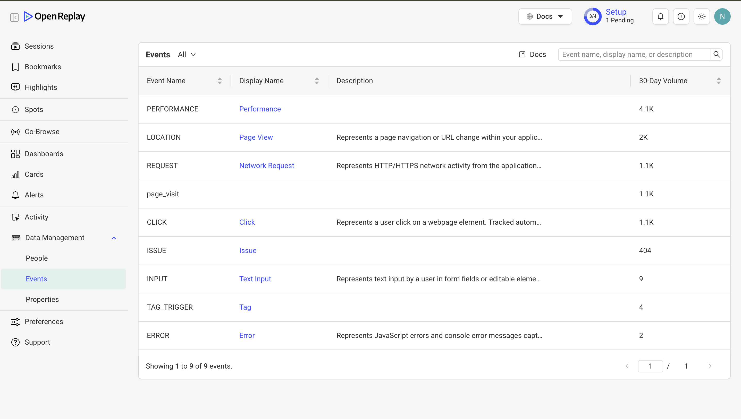Open the Error event link
The image size is (741, 419).
pos(247,335)
